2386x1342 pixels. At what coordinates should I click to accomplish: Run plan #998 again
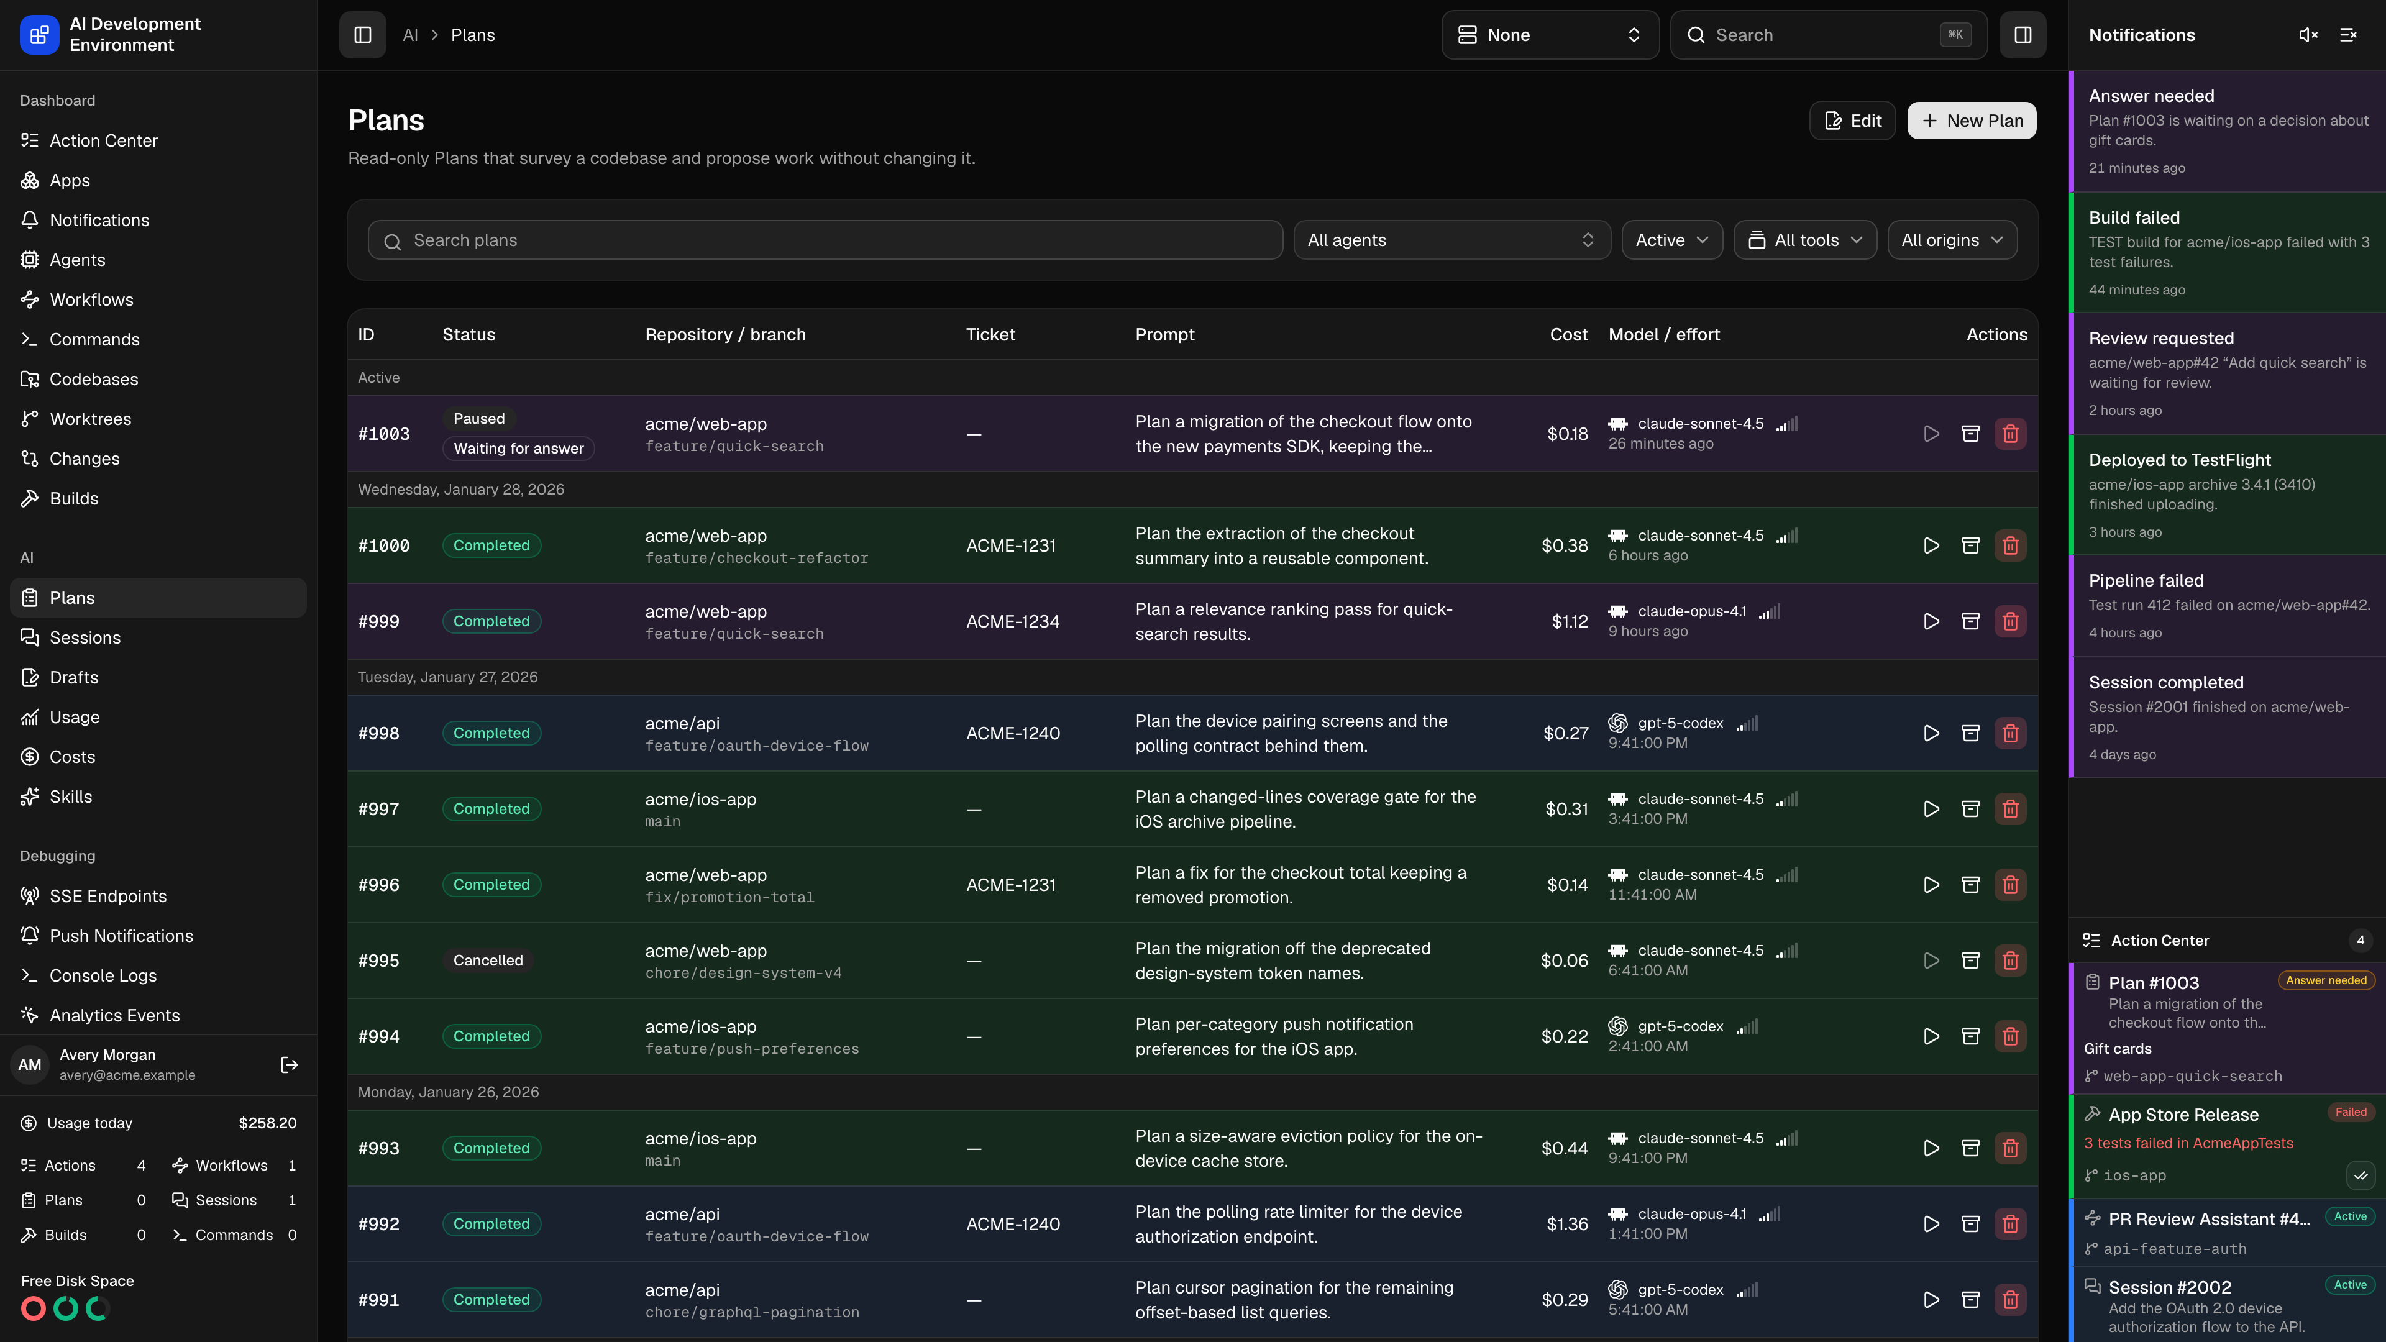tap(1931, 734)
